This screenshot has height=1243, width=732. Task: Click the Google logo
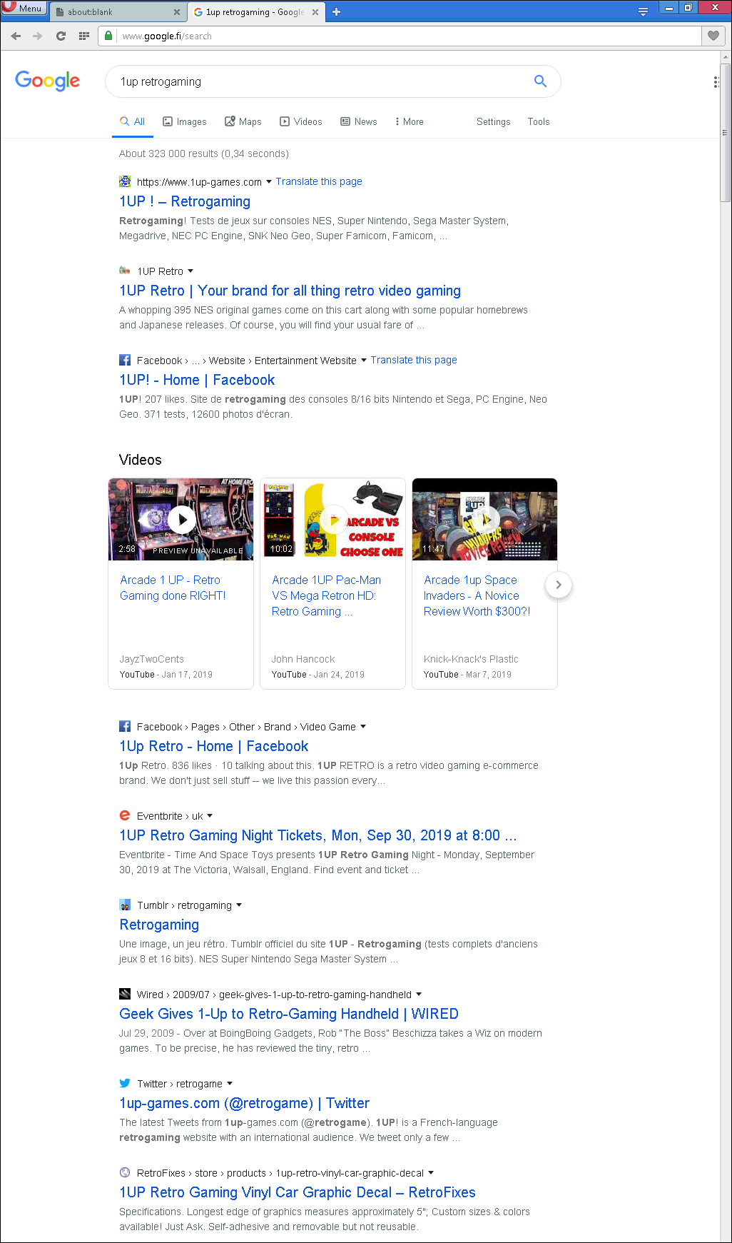pyautogui.click(x=48, y=81)
